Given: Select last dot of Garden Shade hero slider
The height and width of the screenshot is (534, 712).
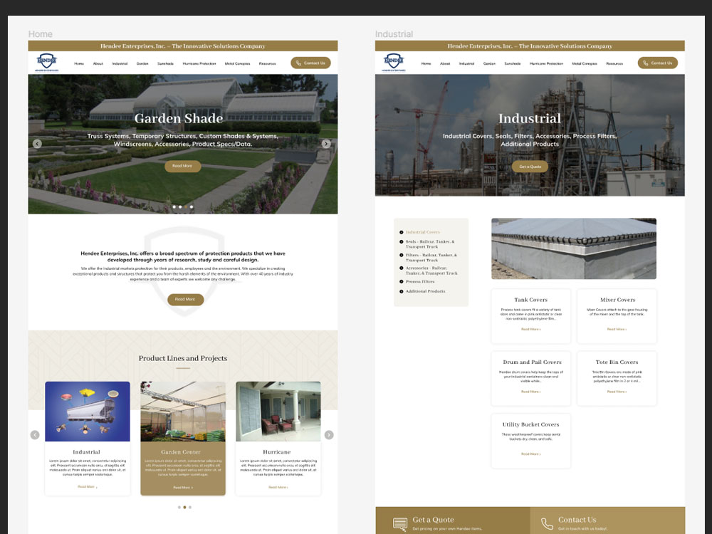Looking at the screenshot, I should pos(192,206).
